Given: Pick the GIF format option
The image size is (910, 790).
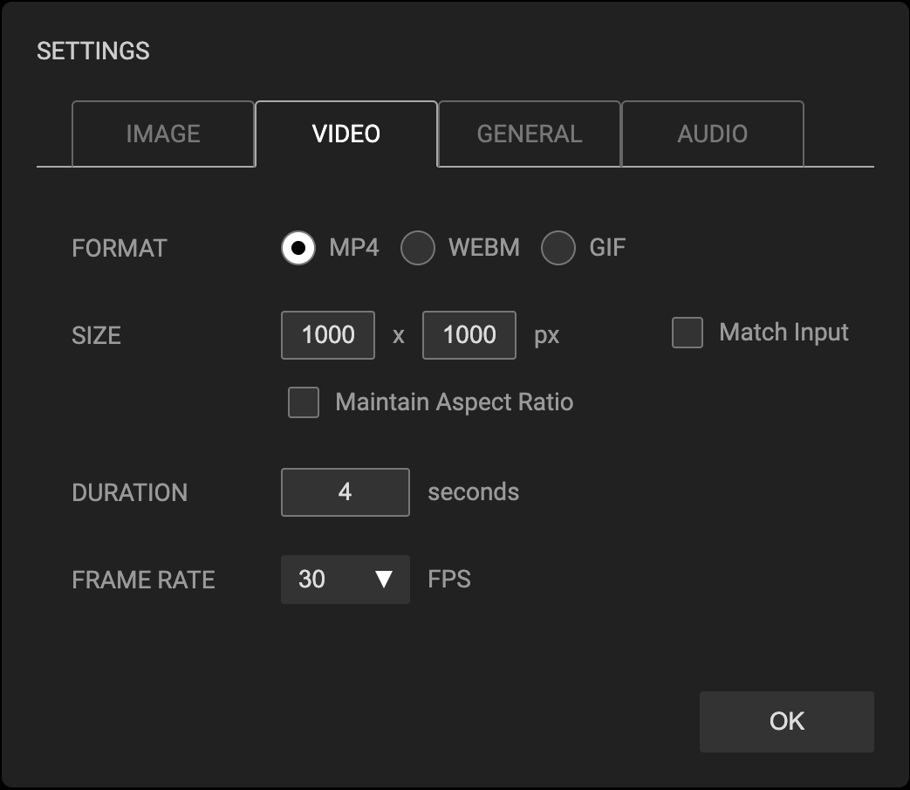Looking at the screenshot, I should [558, 248].
